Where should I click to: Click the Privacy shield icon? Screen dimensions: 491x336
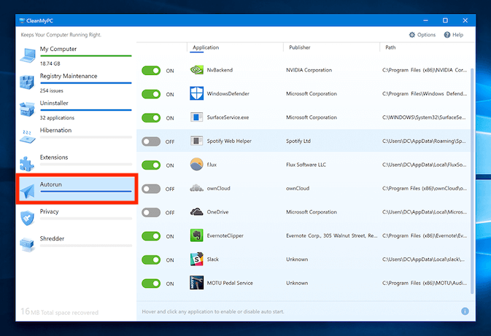click(x=27, y=218)
